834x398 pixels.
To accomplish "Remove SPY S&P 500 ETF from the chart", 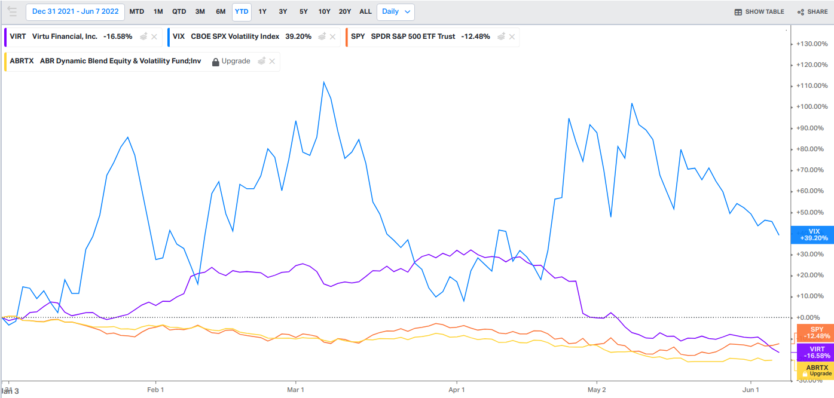I will (x=512, y=36).
